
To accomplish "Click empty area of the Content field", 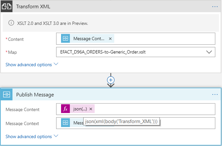I will [x=164, y=39].
